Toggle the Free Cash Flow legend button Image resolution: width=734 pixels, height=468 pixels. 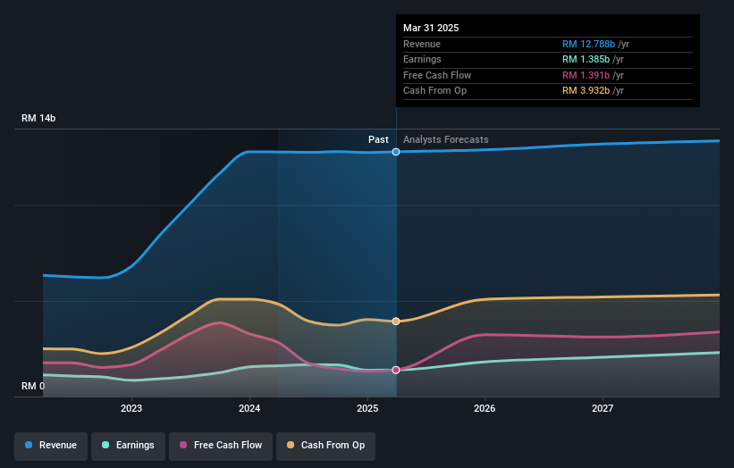221,446
